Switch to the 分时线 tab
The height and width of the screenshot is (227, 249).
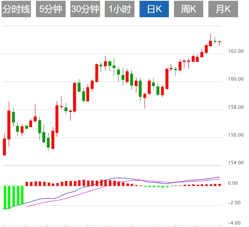pos(16,9)
